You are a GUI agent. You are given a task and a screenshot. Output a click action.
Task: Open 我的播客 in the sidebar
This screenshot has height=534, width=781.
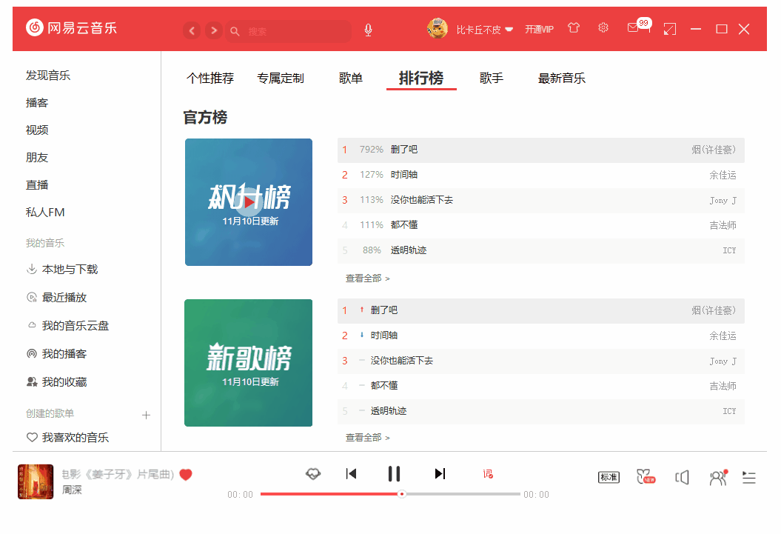[x=56, y=354]
